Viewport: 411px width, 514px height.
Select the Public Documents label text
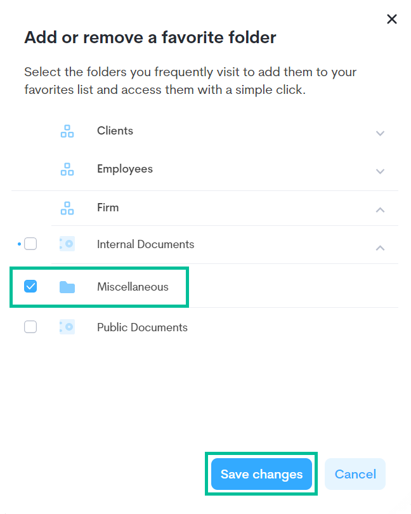tap(142, 327)
